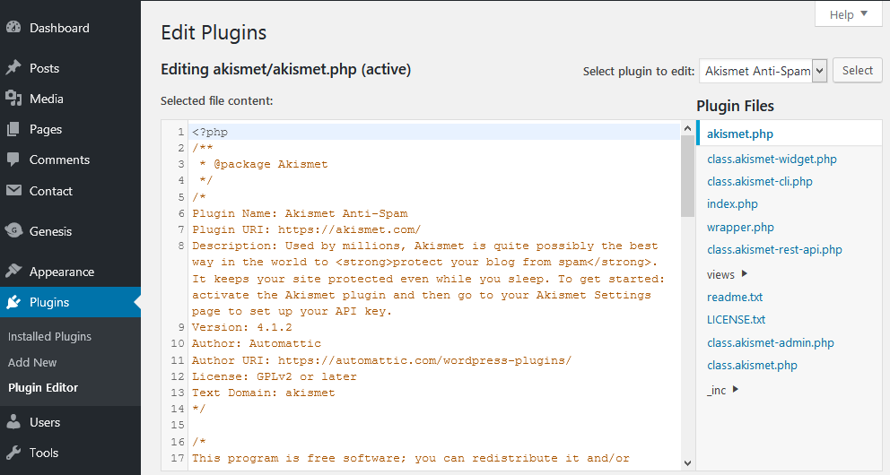The height and width of the screenshot is (475, 890).
Task: Click the Appearance paintbrush icon
Action: click(13, 271)
